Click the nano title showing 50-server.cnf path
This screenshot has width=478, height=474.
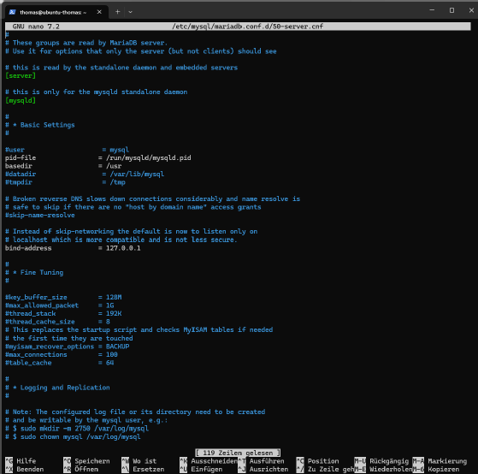coord(247,27)
